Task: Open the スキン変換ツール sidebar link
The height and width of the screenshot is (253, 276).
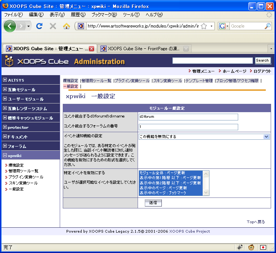Action: pyautogui.click(x=23, y=183)
